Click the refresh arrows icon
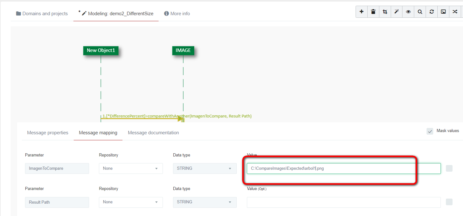This screenshot has height=216, width=463. pos(432,12)
